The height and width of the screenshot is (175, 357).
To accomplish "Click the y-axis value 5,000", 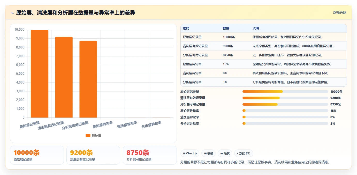I will pyautogui.click(x=20, y=74).
